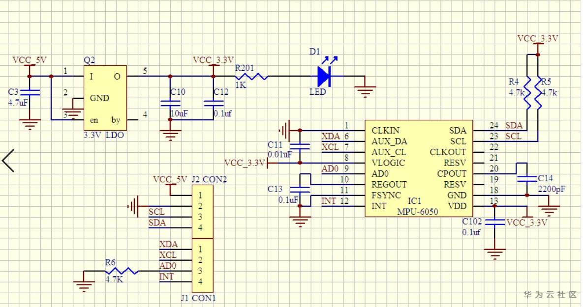Click the J2 CON2 designator text
The image size is (583, 307).
(209, 180)
